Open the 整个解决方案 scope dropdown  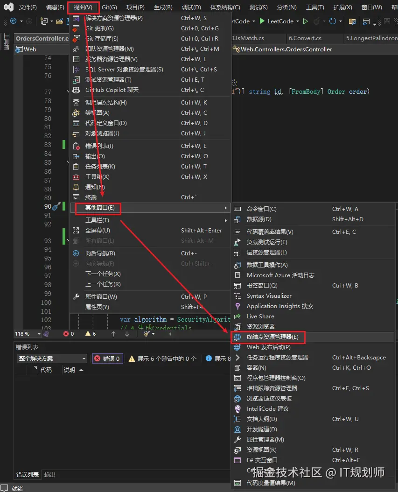point(52,358)
